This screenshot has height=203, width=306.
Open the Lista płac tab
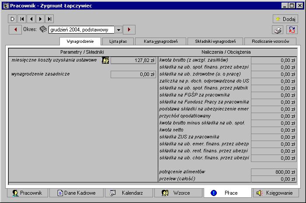pyautogui.click(x=118, y=41)
